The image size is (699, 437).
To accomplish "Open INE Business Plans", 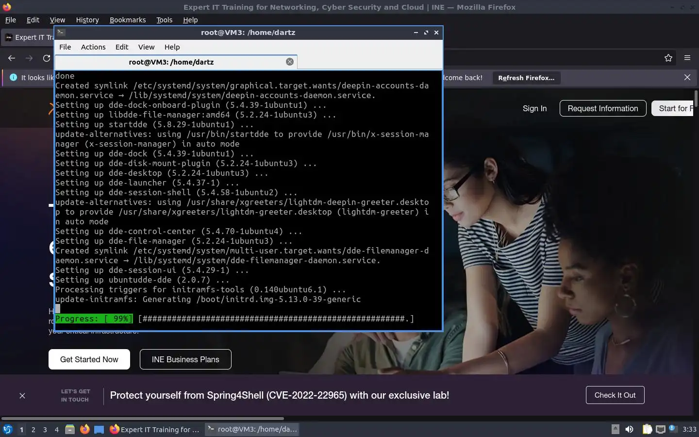I will tap(185, 359).
